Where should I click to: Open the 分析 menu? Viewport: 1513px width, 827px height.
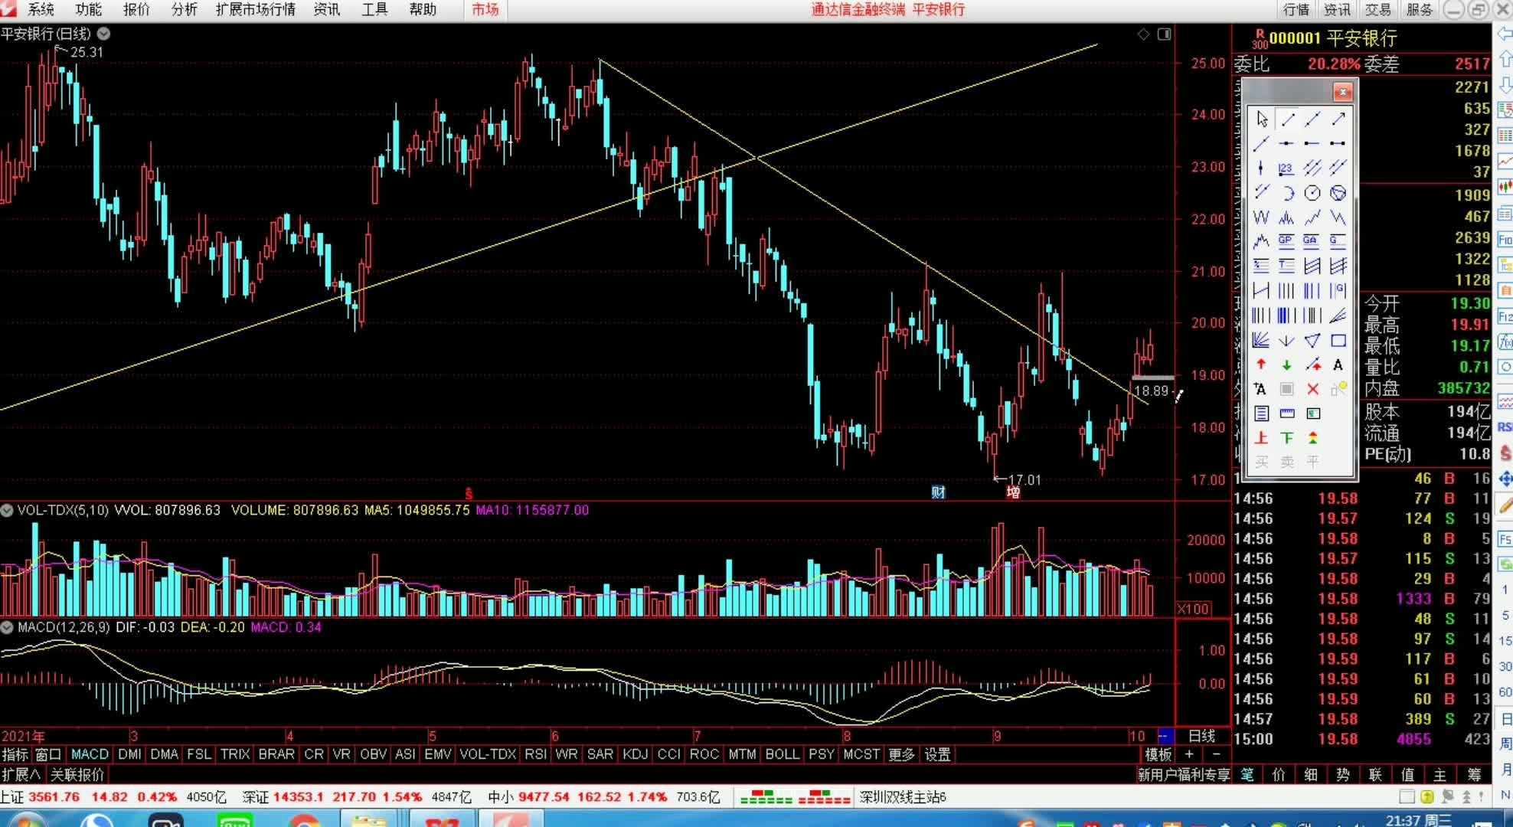pyautogui.click(x=184, y=9)
